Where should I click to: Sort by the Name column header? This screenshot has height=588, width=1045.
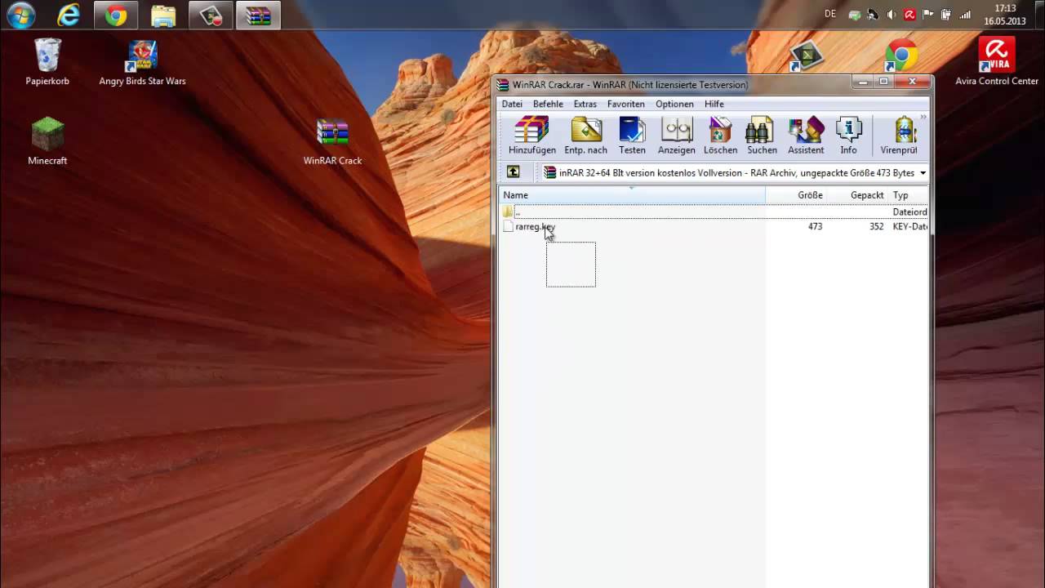click(632, 195)
